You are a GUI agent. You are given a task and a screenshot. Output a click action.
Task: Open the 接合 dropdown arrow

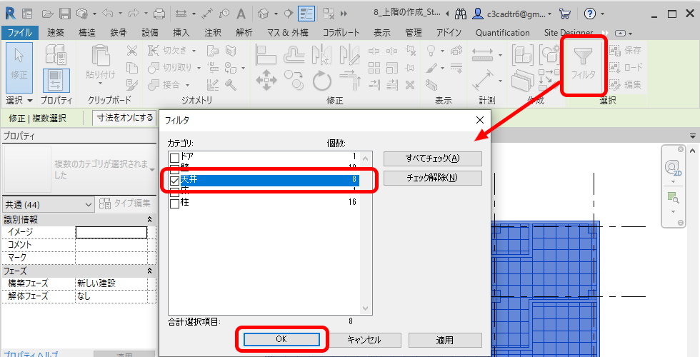click(187, 85)
